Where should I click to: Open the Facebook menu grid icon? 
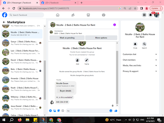pyautogui.click(x=144, y=15)
